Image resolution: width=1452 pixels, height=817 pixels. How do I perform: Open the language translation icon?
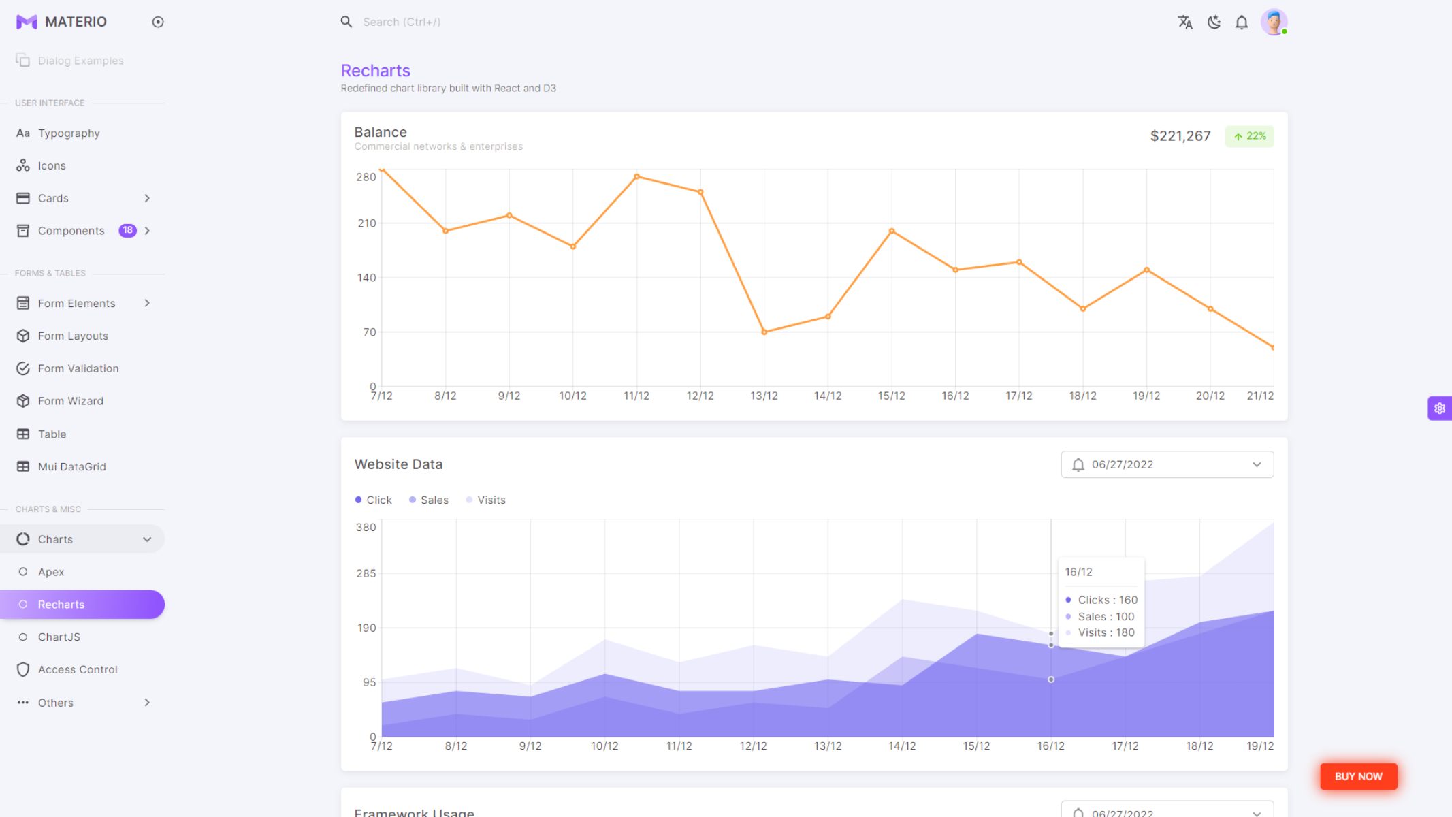click(1184, 22)
